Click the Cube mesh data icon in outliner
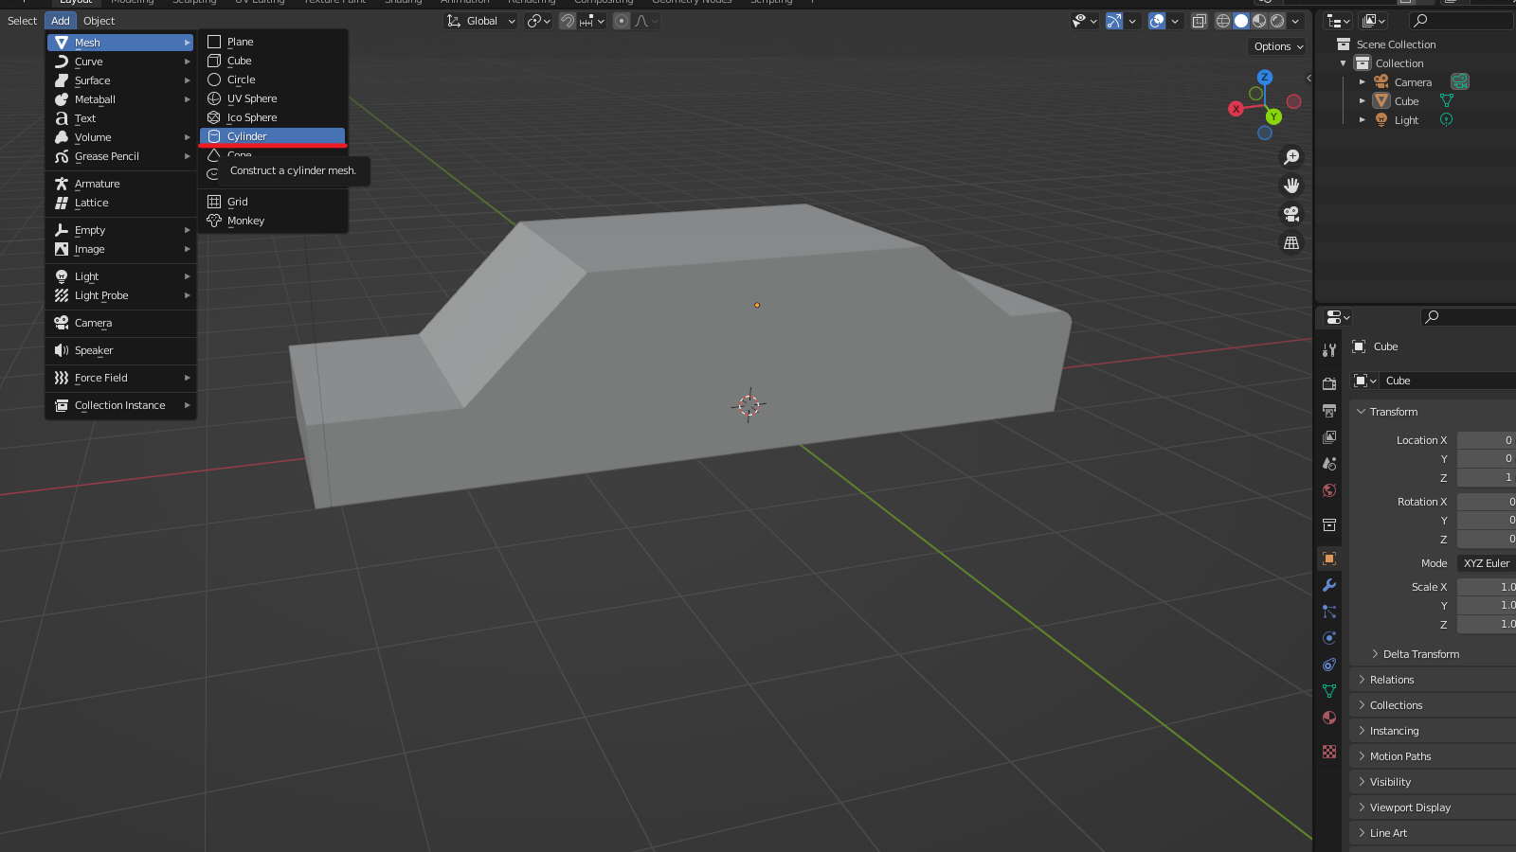1516x852 pixels. tap(1447, 101)
